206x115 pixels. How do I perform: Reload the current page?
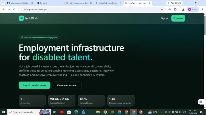click(x=14, y=9)
